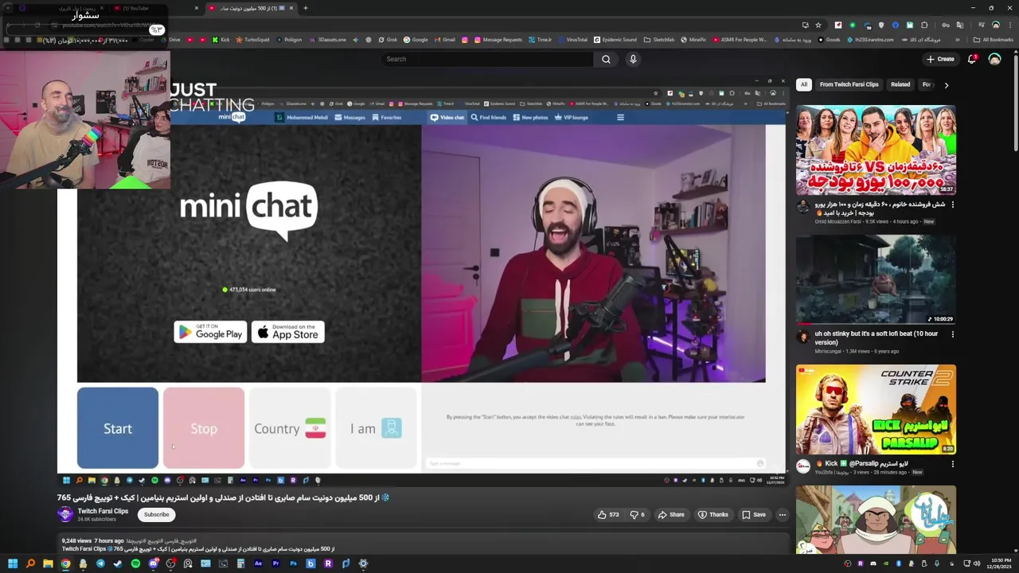Image resolution: width=1019 pixels, height=573 pixels.
Task: Open the Sketchfab bookmark
Action: (659, 39)
